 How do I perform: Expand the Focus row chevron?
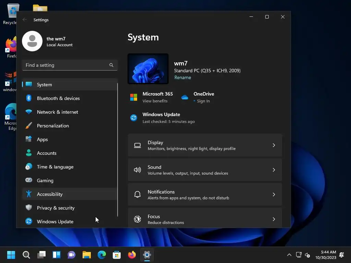pyautogui.click(x=274, y=219)
